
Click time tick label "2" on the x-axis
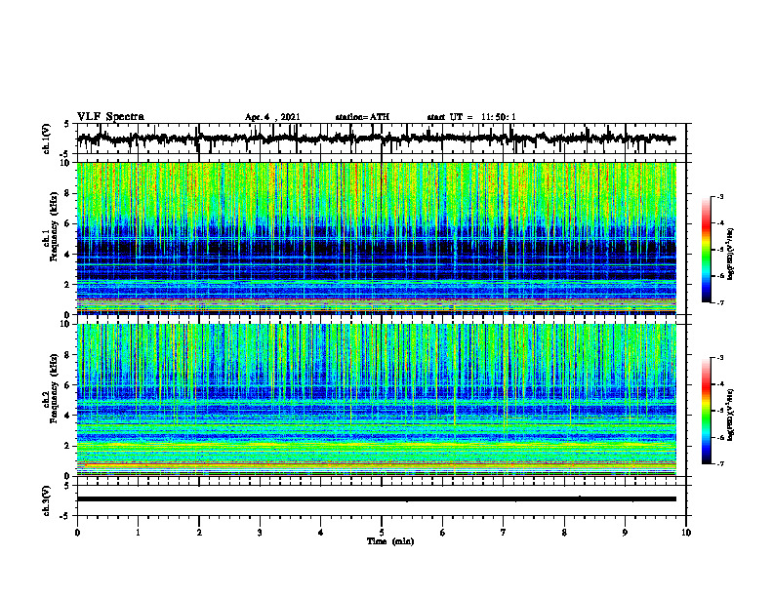pos(199,533)
